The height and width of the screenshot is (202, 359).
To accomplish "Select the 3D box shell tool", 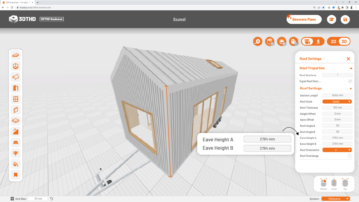I will coord(16,66).
